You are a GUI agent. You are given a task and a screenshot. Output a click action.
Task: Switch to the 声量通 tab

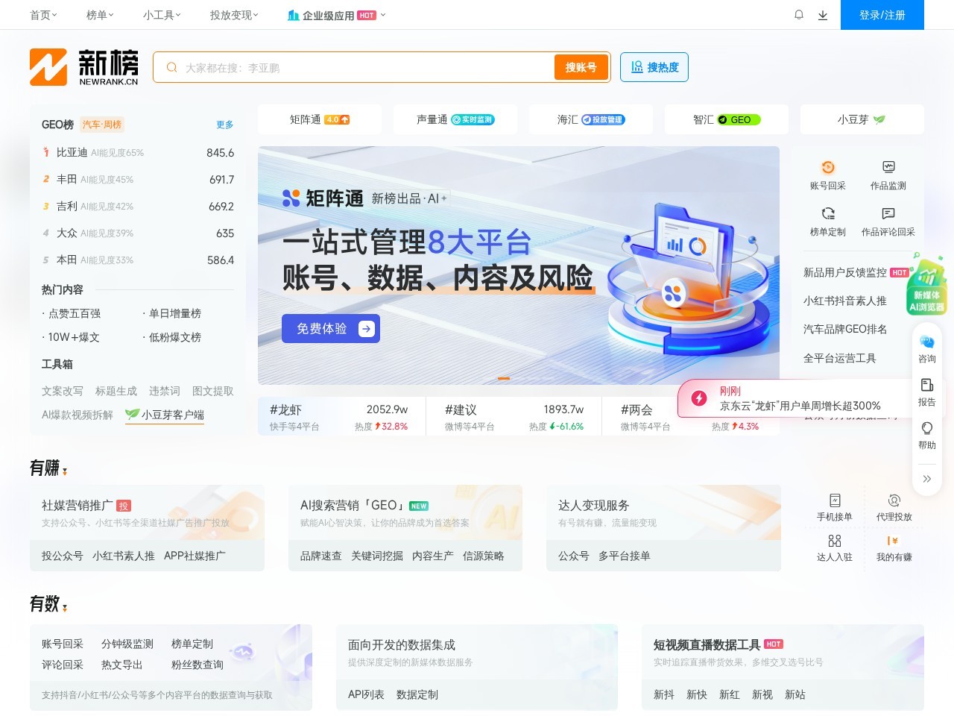coord(455,119)
